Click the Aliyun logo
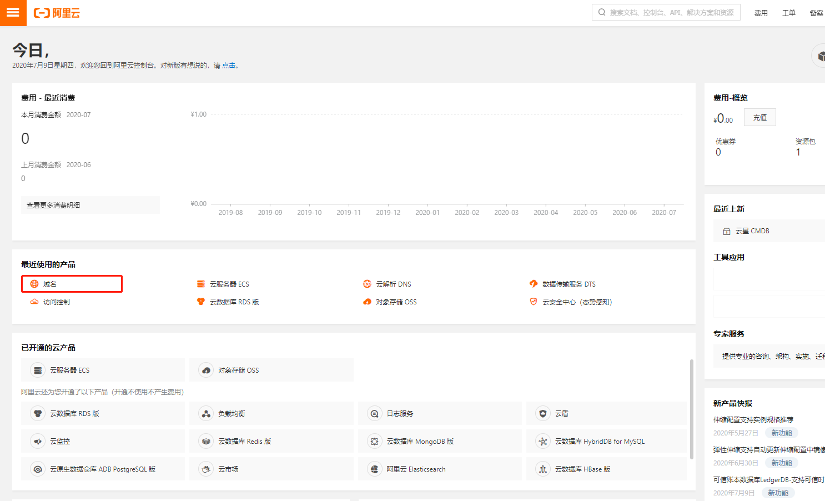Viewport: 825px width, 501px height. point(57,13)
